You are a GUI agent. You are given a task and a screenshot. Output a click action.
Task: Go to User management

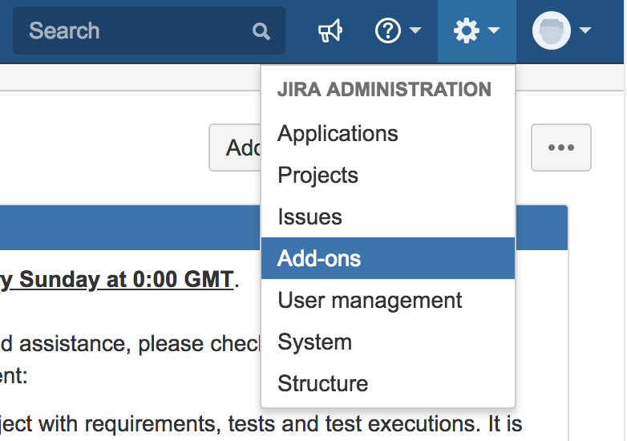(387, 300)
